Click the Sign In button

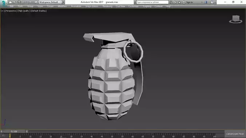pos(188,2)
